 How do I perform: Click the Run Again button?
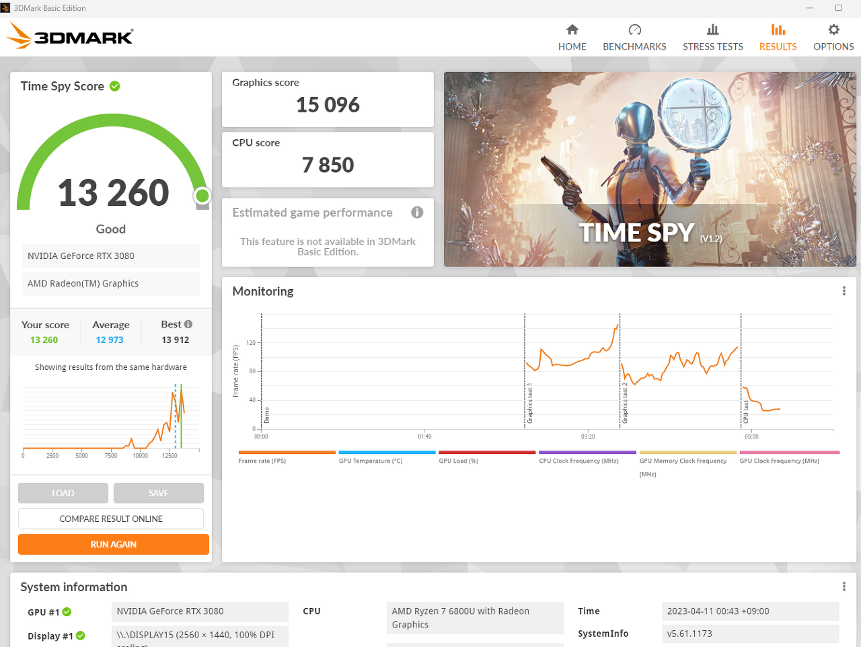tap(114, 544)
